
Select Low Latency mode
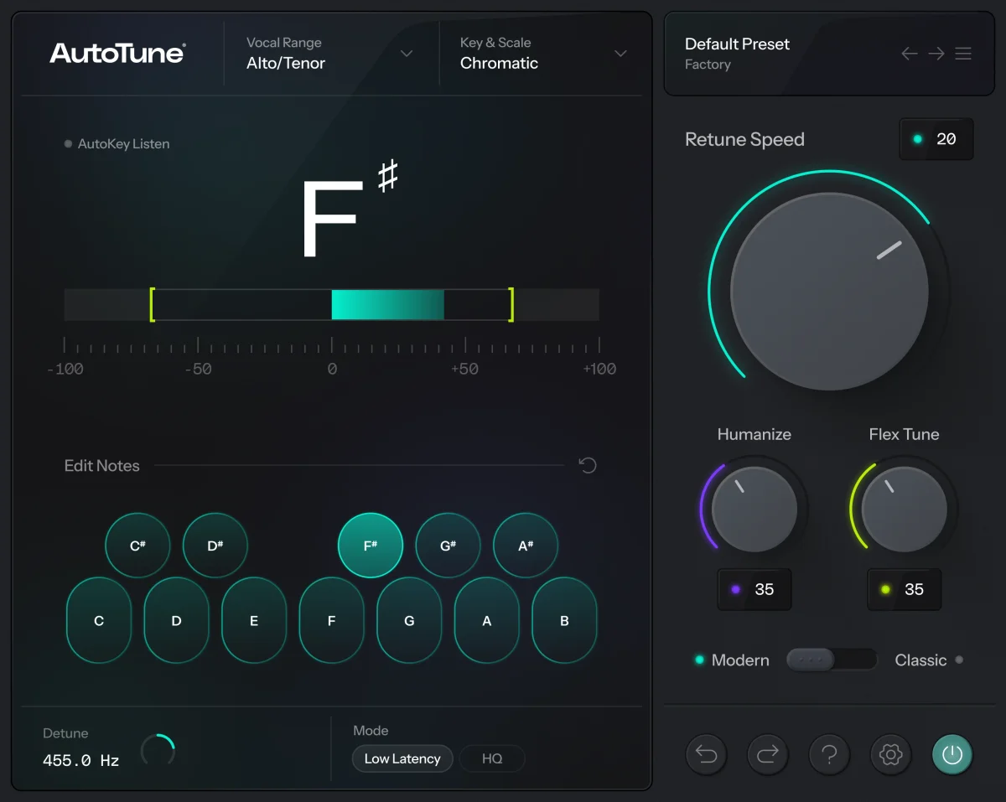[402, 758]
